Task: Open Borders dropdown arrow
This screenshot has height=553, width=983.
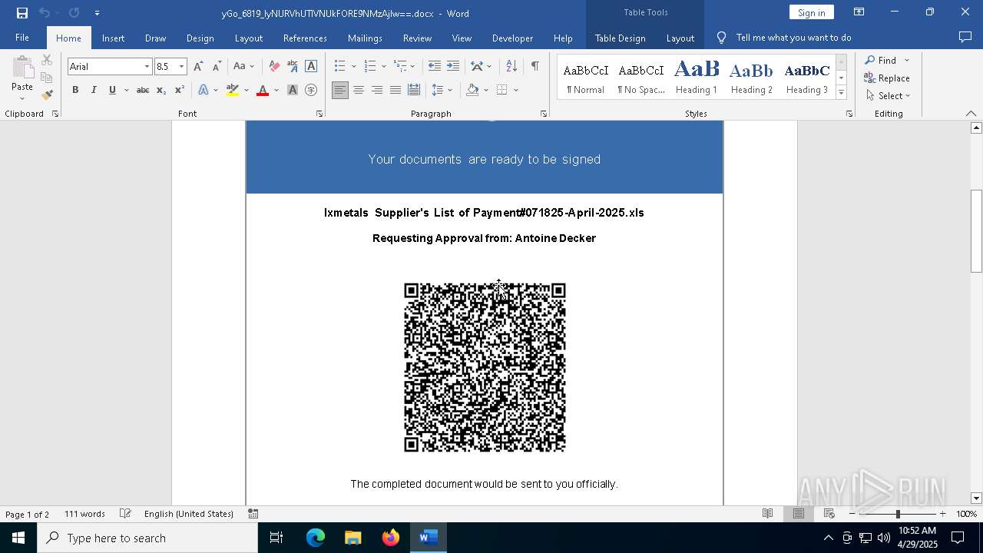Action: (516, 91)
